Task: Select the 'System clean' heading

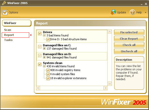Action: [53, 63]
